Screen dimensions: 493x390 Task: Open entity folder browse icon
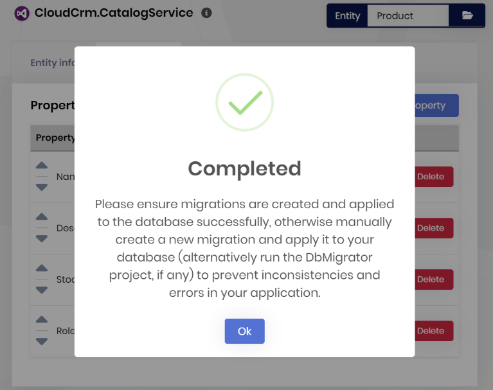point(467,16)
